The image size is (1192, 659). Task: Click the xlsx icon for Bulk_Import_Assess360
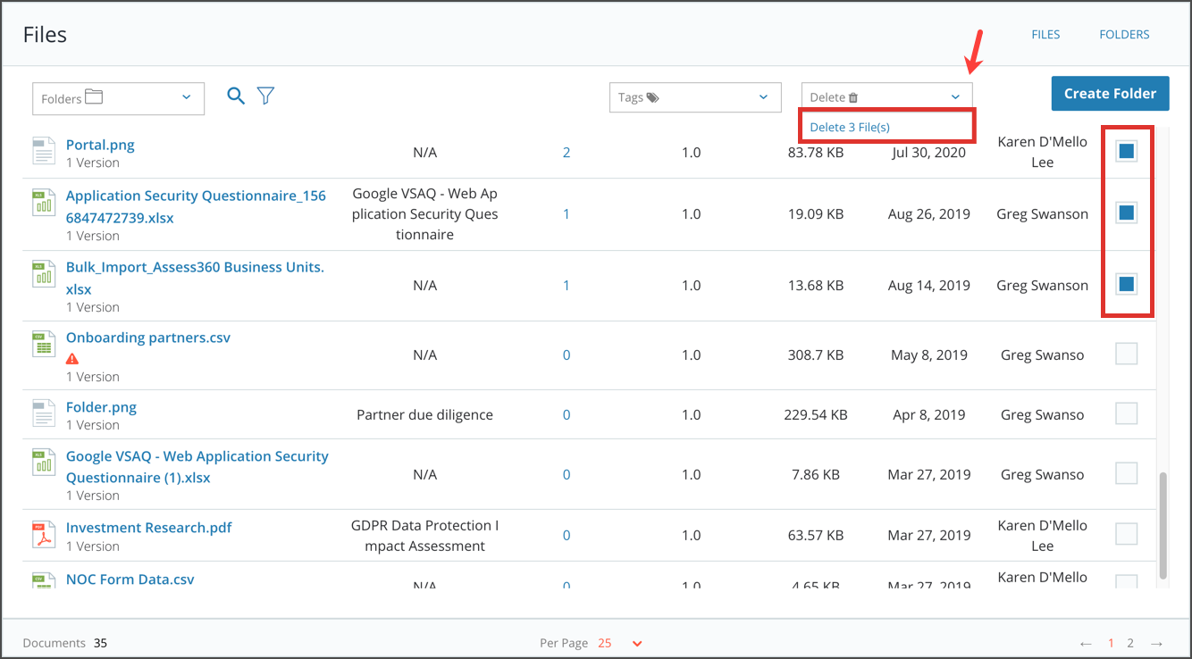click(x=44, y=273)
